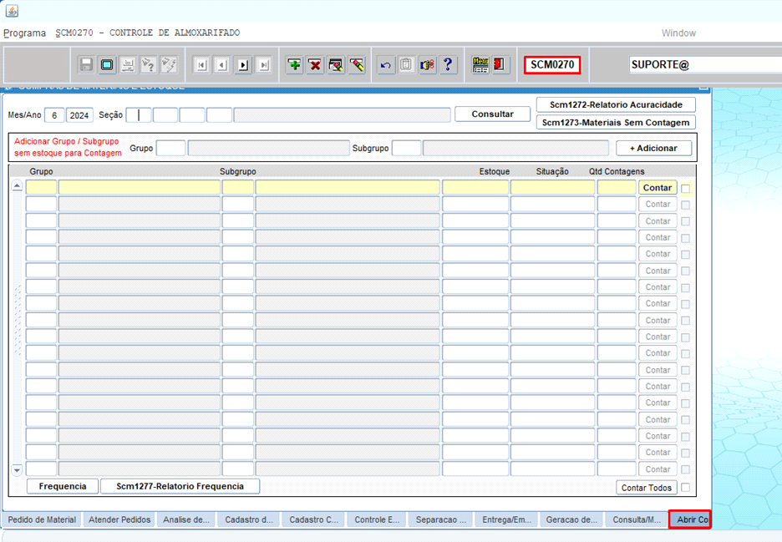
Task: Go to last record toolbar icon
Action: click(264, 65)
